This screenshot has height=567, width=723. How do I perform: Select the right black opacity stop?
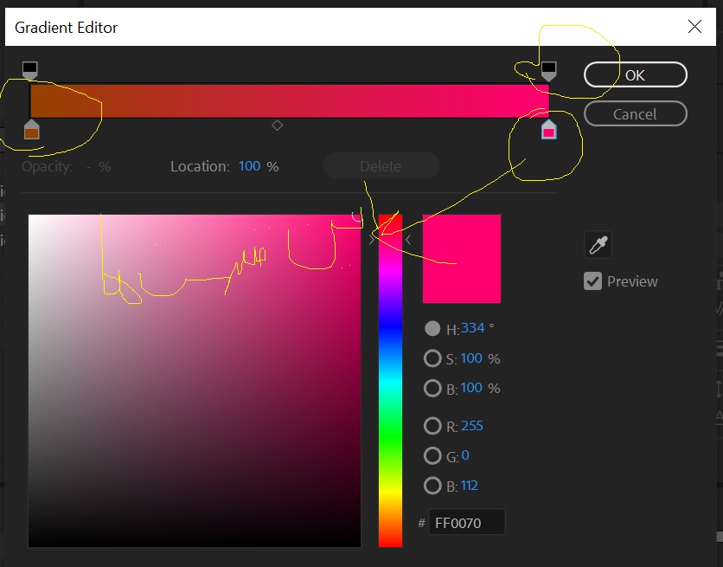tap(548, 70)
